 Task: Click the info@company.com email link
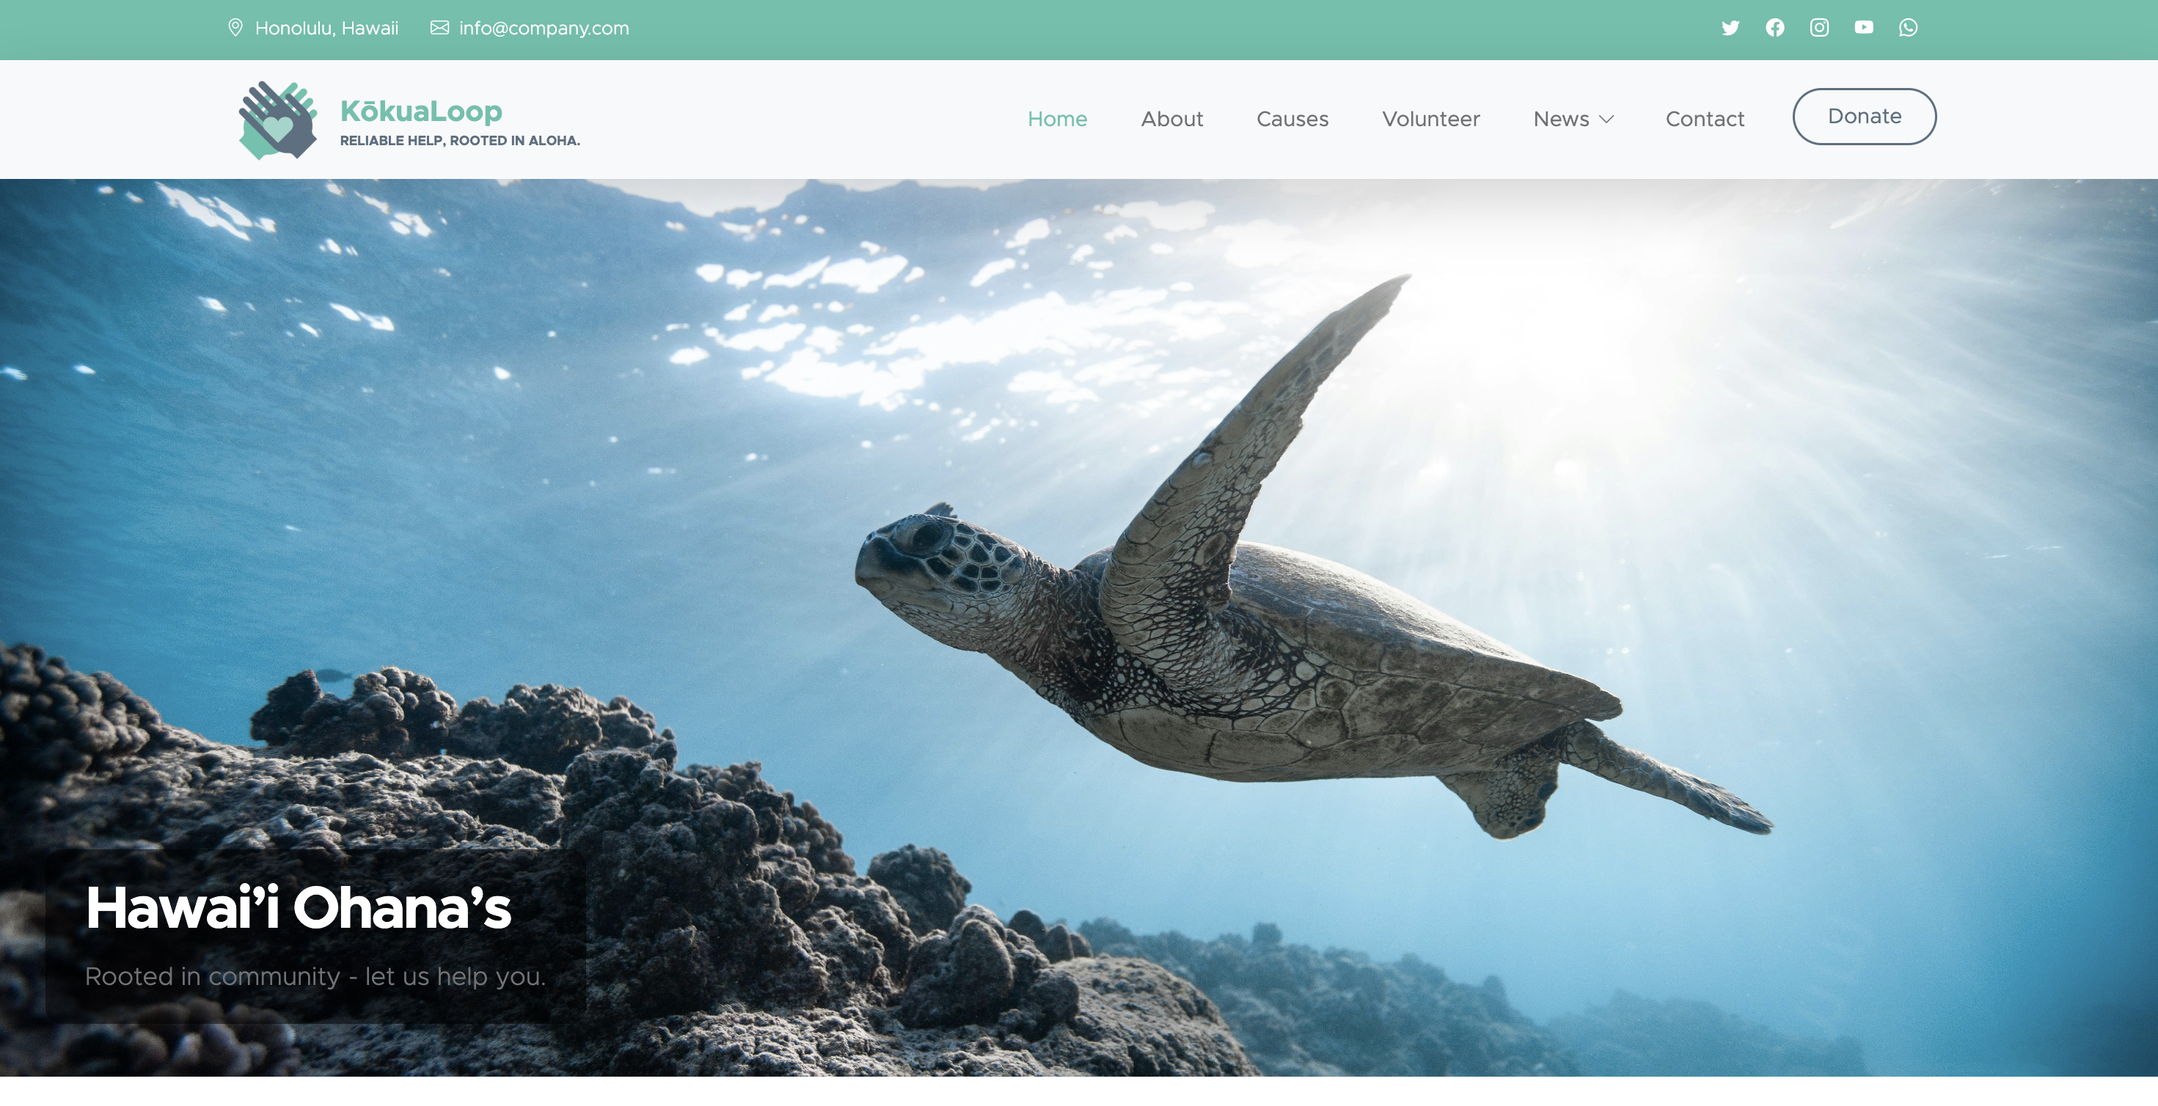tap(544, 28)
